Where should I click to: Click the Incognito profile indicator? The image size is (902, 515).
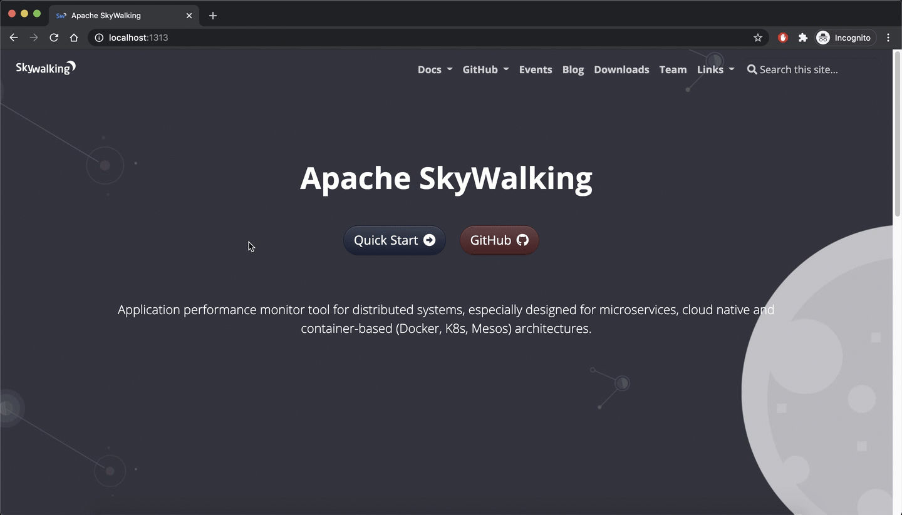point(844,38)
